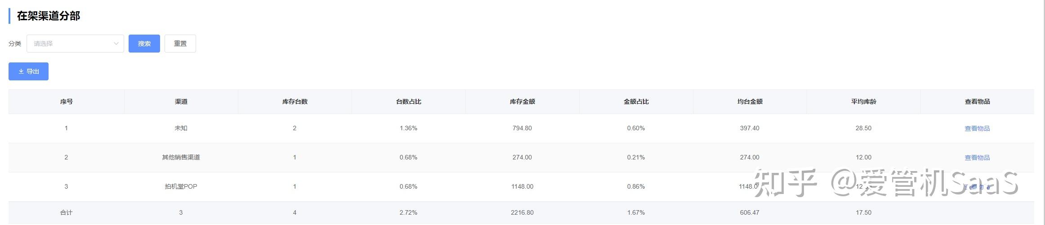The width and height of the screenshot is (1045, 225).
Task: Select the 其他销售渠道 channel cell
Action: (x=181, y=158)
